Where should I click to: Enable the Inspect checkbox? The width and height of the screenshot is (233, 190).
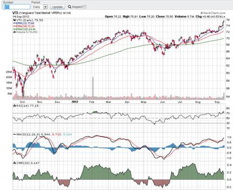click(85, 7)
